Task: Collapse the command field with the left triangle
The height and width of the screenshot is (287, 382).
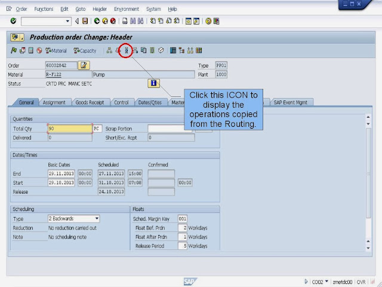Action: (77, 22)
